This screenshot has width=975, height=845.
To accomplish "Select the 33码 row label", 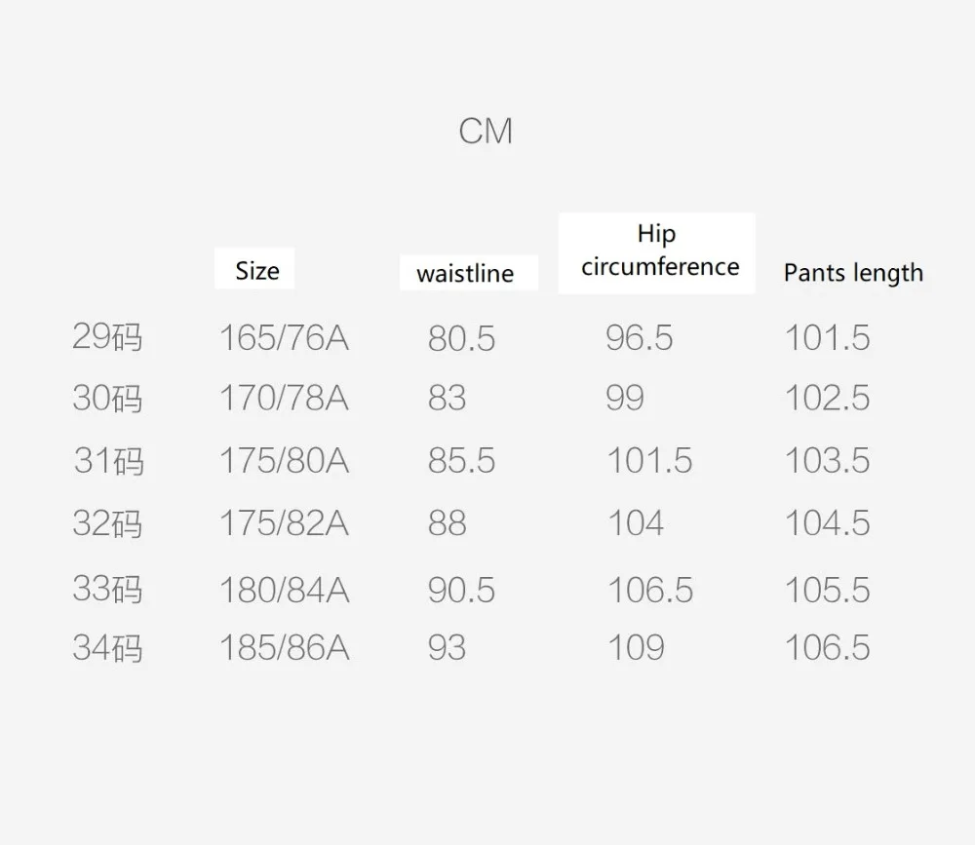I will [x=107, y=589].
